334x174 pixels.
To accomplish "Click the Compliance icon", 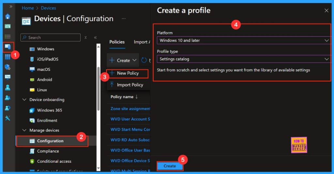I will (x=32, y=151).
